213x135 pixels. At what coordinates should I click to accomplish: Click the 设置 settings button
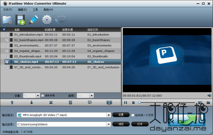[121, 115]
